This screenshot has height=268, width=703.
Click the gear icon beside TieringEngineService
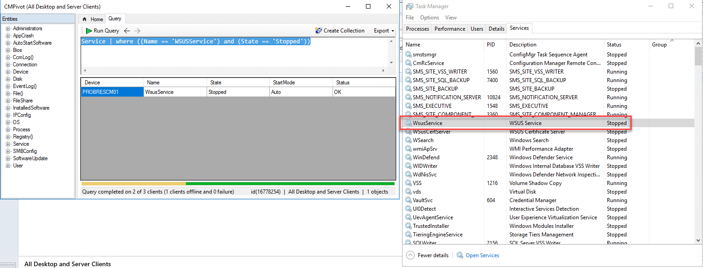click(x=408, y=235)
